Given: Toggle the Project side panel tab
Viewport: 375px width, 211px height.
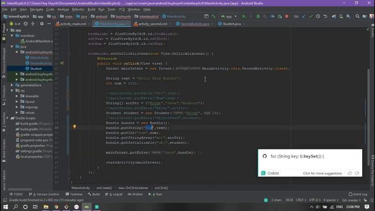Looking at the screenshot, I should tap(4, 32).
